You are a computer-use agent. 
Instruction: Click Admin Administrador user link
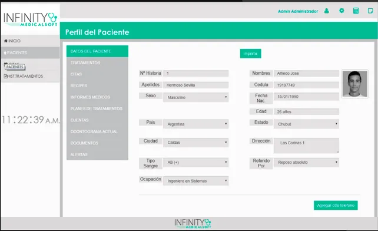(298, 11)
